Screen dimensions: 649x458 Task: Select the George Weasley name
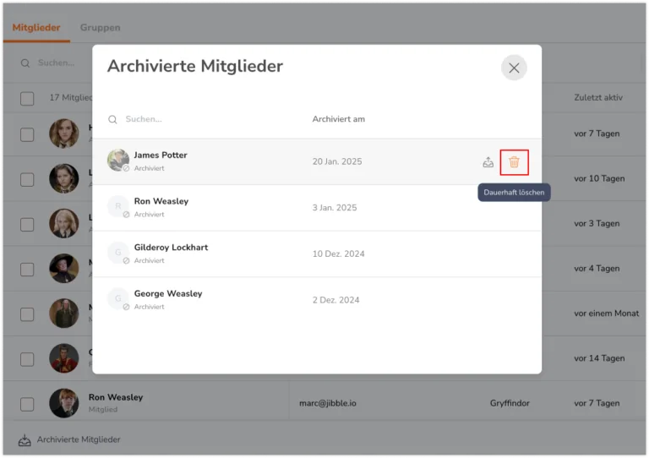[168, 293]
